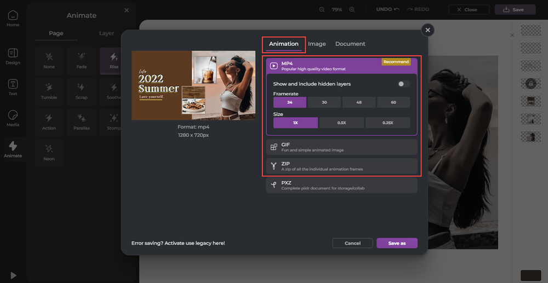The width and height of the screenshot is (548, 283).
Task: Expand the ZIP format option
Action: point(341,166)
